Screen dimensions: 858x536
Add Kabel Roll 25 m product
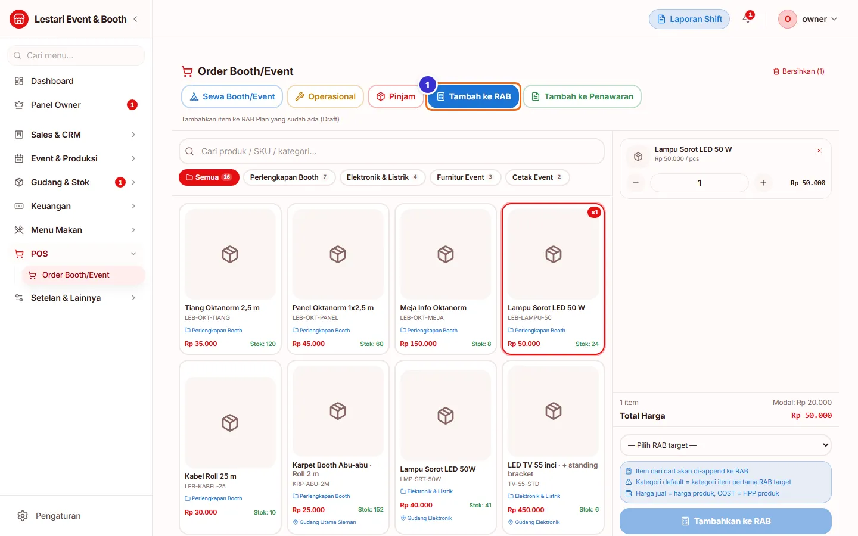[x=230, y=447]
